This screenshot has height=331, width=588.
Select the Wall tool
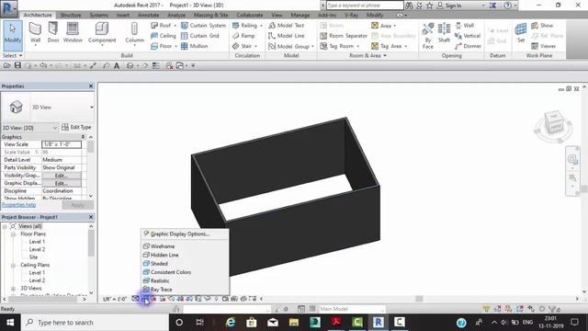click(35, 33)
